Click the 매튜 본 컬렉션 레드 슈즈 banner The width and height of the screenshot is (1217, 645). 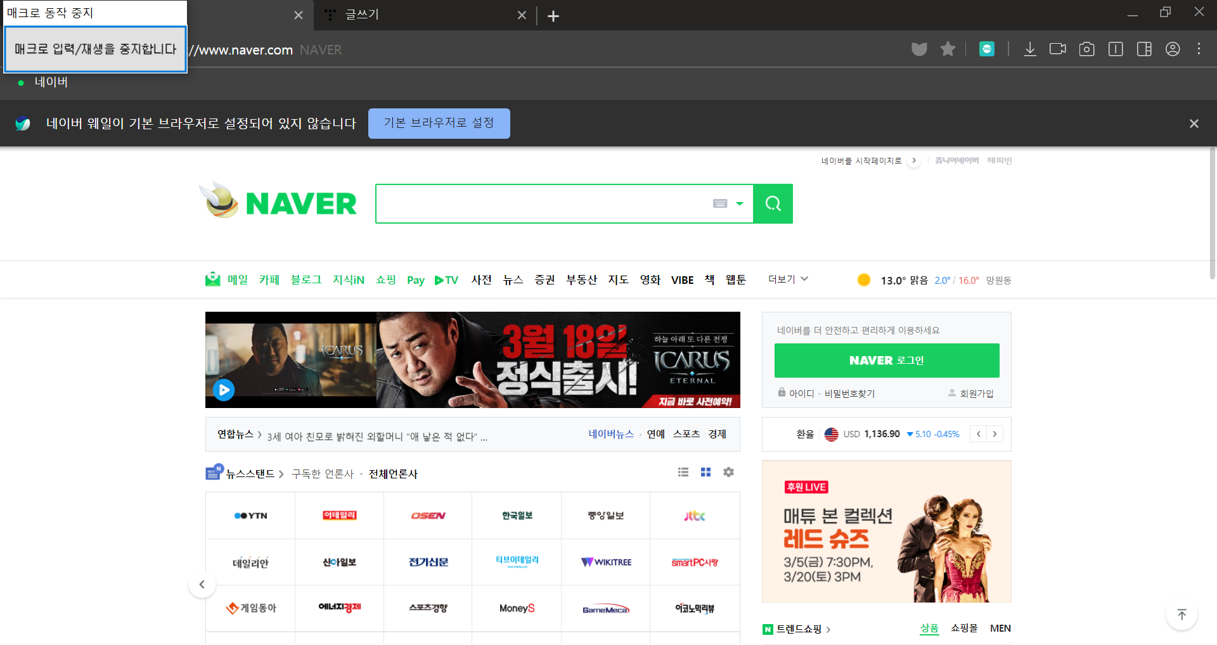(x=887, y=531)
